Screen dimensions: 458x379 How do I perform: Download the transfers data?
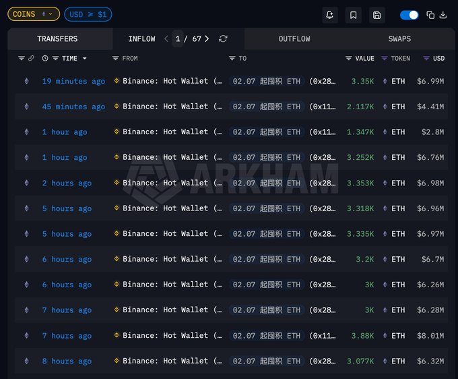click(x=443, y=15)
